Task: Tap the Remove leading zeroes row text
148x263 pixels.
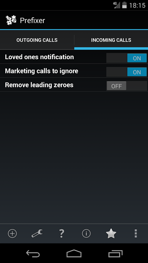Action: point(39,85)
